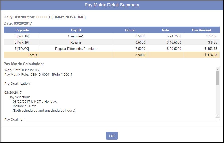The height and width of the screenshot is (143, 224).
Task: Click the Hours column header
Action: point(130,30)
